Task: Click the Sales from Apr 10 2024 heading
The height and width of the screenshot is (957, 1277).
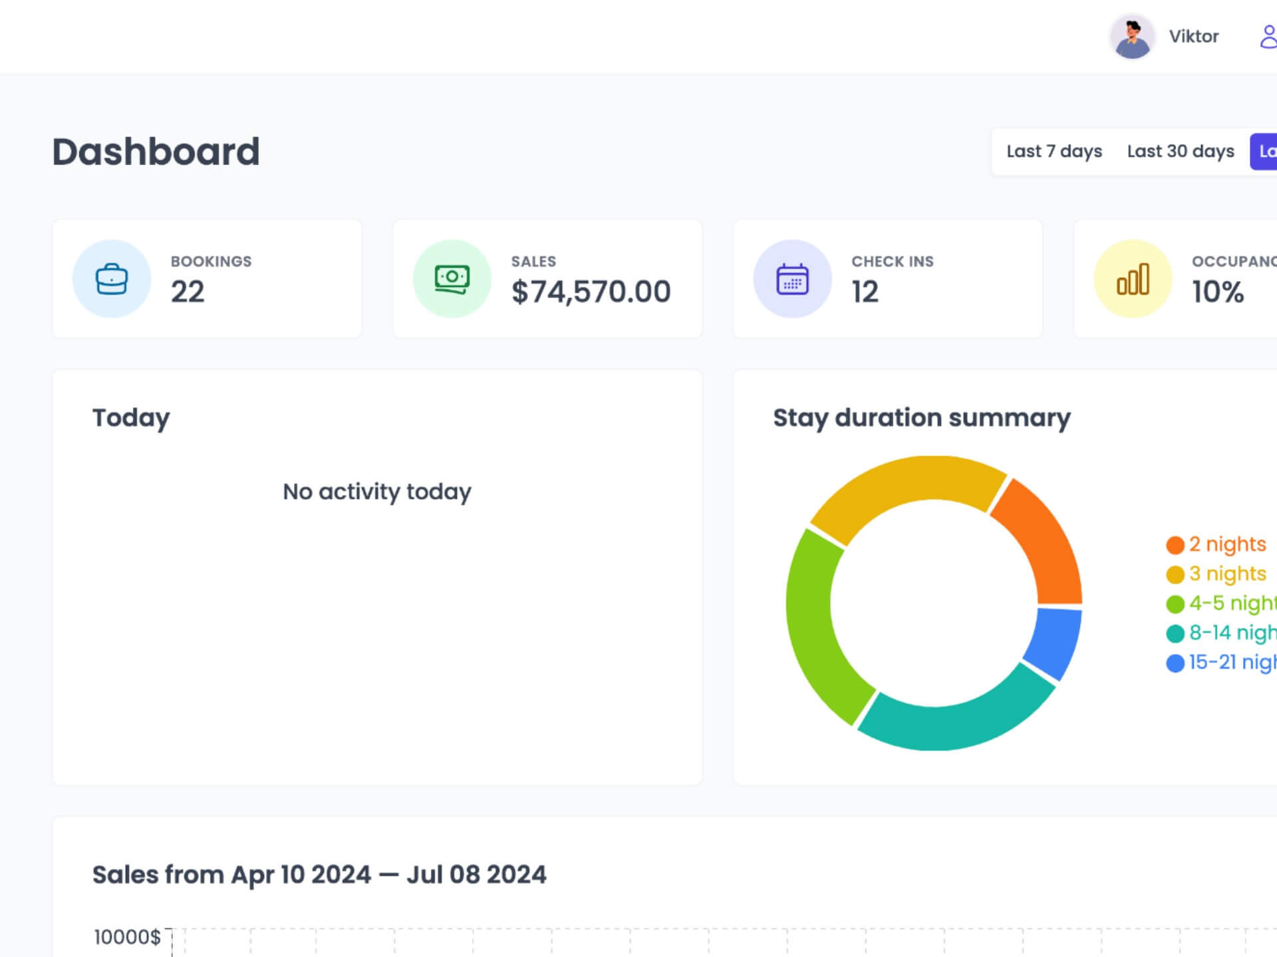Action: click(x=319, y=875)
